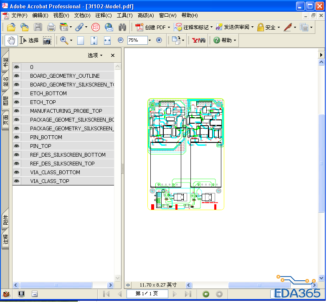Toggle visibility of PIN_BOTTOM layer
This screenshot has height=302, width=327.
tap(17, 137)
